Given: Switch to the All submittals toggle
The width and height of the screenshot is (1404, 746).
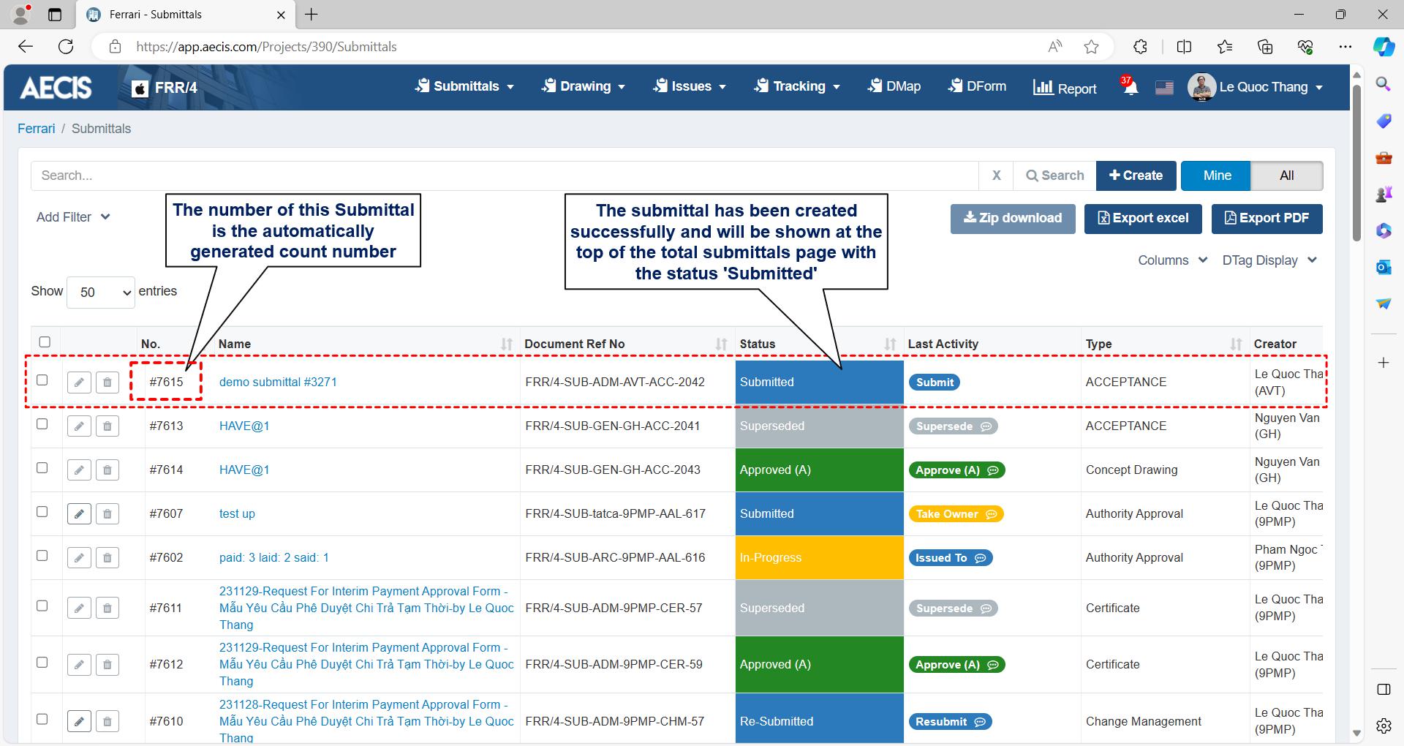Looking at the screenshot, I should click(x=1286, y=176).
